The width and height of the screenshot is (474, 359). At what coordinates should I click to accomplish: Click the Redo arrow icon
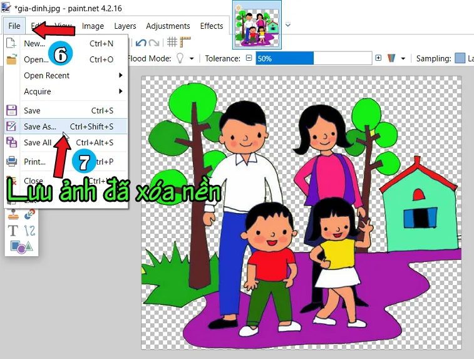click(x=154, y=43)
